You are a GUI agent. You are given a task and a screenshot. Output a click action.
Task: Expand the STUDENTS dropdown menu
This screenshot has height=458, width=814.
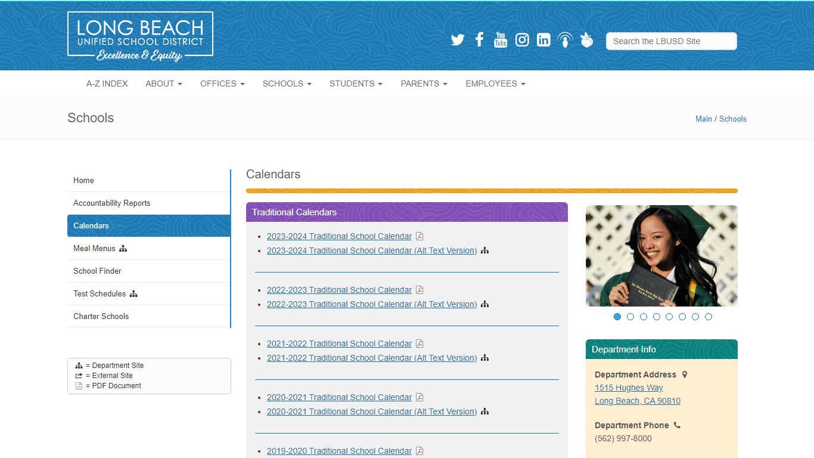click(356, 83)
